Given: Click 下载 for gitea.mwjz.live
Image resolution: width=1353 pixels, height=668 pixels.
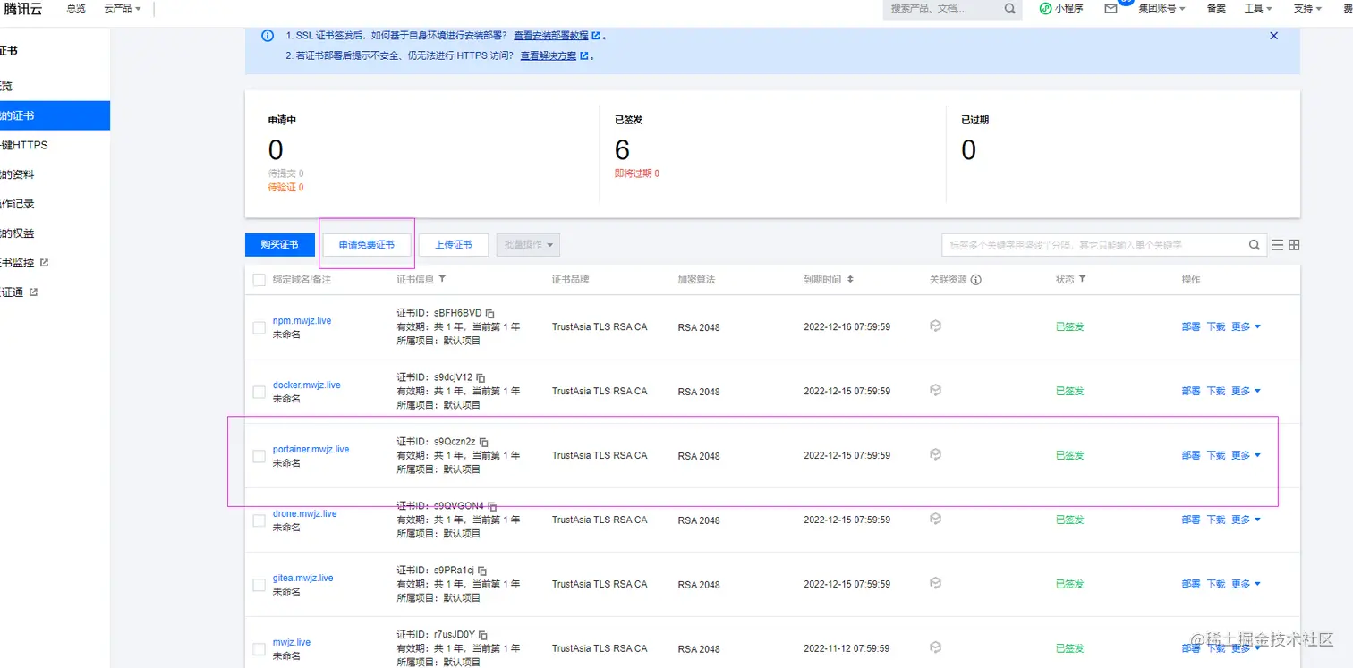Looking at the screenshot, I should point(1216,585).
